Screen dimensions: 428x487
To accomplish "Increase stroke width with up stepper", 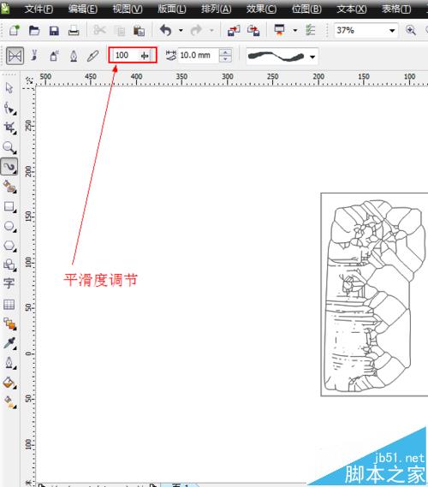I will tap(225, 52).
